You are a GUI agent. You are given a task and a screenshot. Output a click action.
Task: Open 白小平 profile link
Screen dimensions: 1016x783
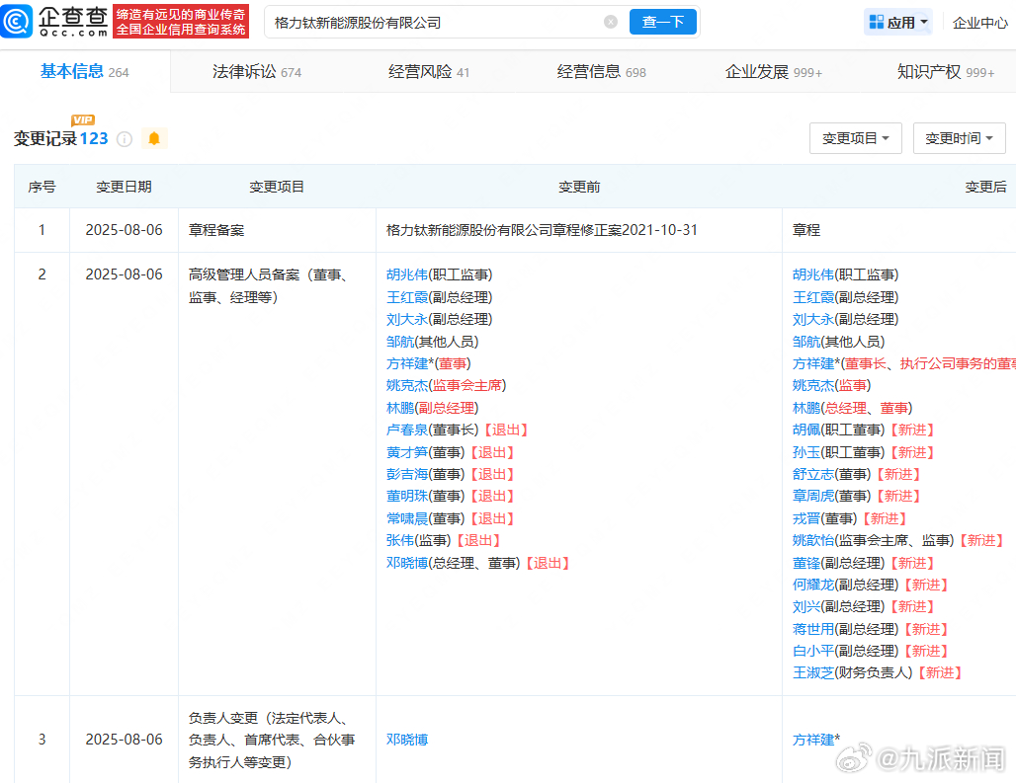[813, 651]
